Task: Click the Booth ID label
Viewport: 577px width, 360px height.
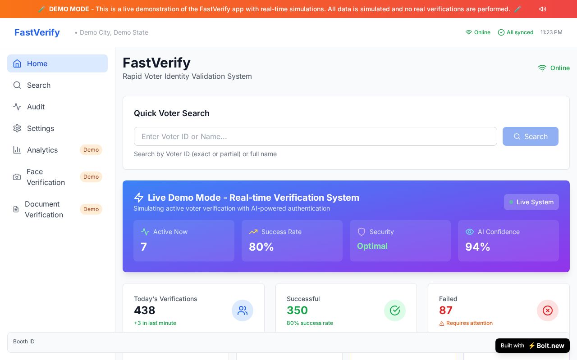Action: tap(24, 342)
